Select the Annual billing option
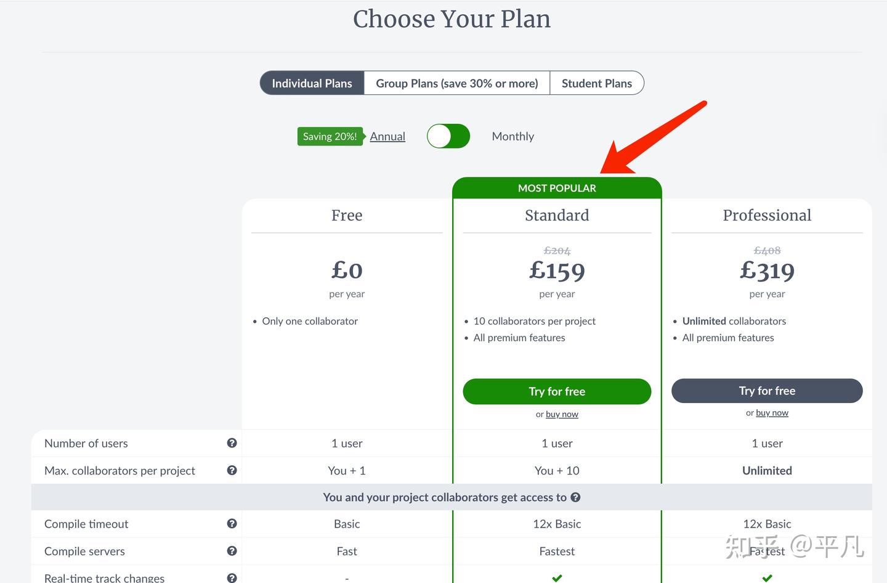The height and width of the screenshot is (583, 887). coord(387,136)
